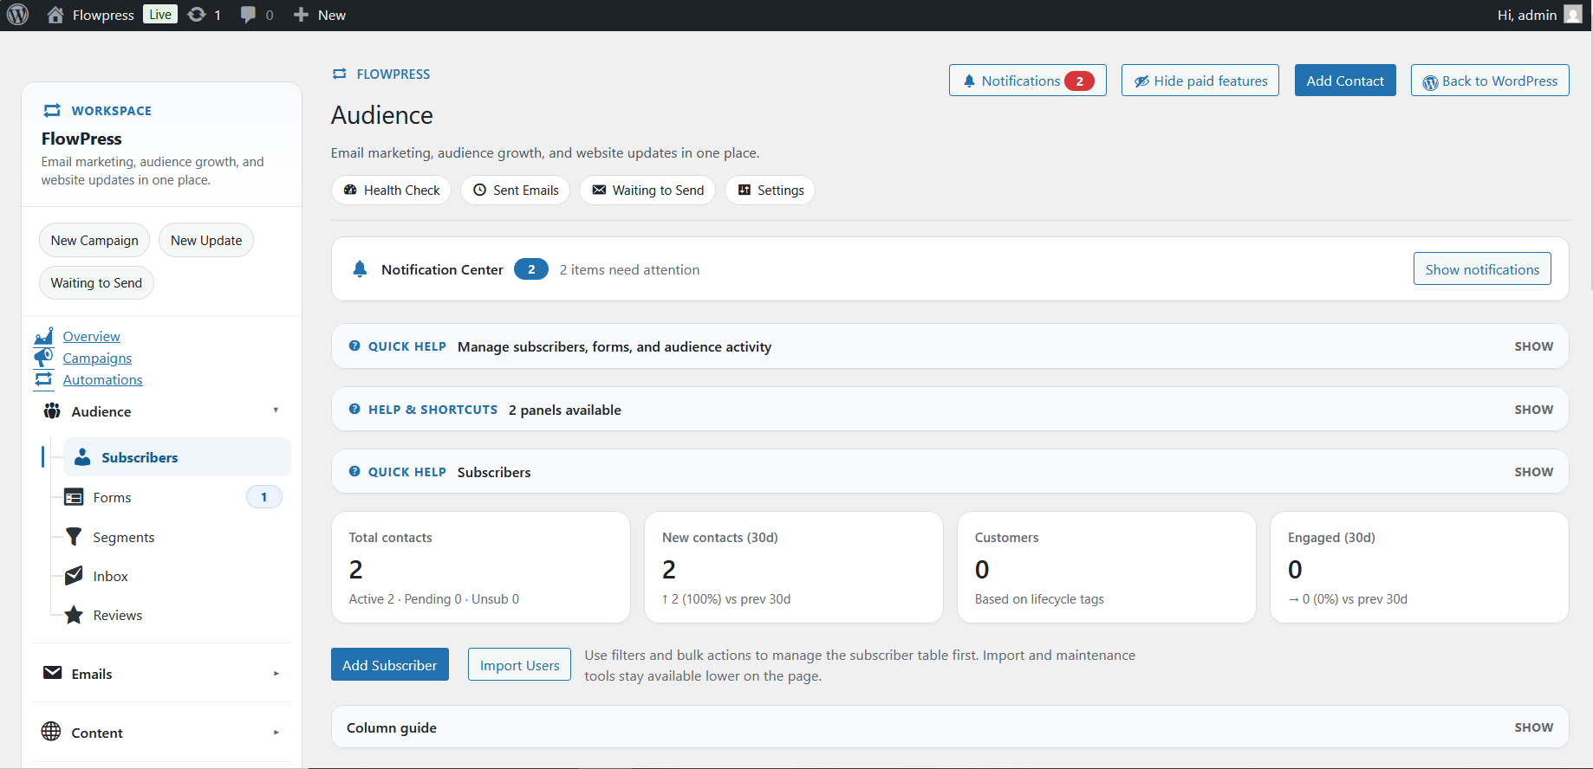Screen dimensions: 1593x769
Task: Open the Waiting to Send tab
Action: pyautogui.click(x=647, y=190)
